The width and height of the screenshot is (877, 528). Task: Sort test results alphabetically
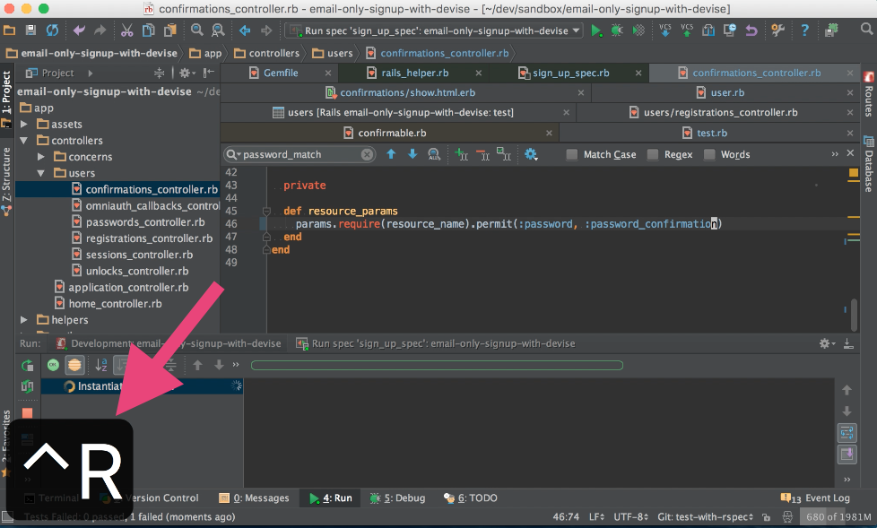click(100, 365)
